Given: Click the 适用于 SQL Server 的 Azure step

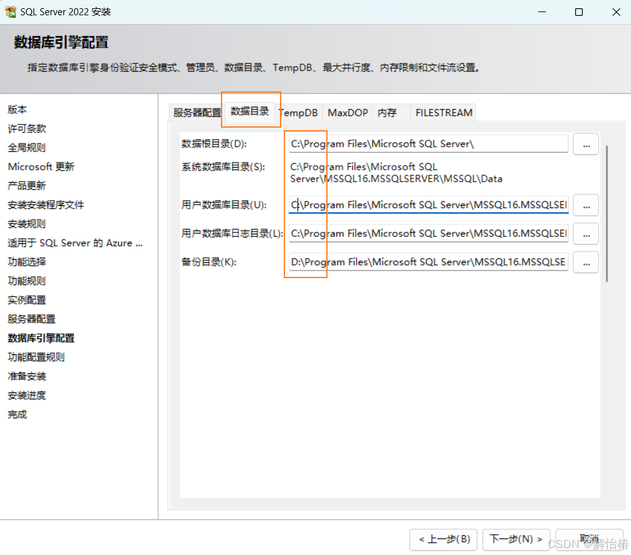Looking at the screenshot, I should click(x=75, y=243).
